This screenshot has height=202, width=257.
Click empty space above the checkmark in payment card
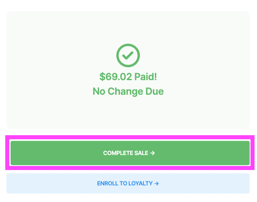coord(128,27)
